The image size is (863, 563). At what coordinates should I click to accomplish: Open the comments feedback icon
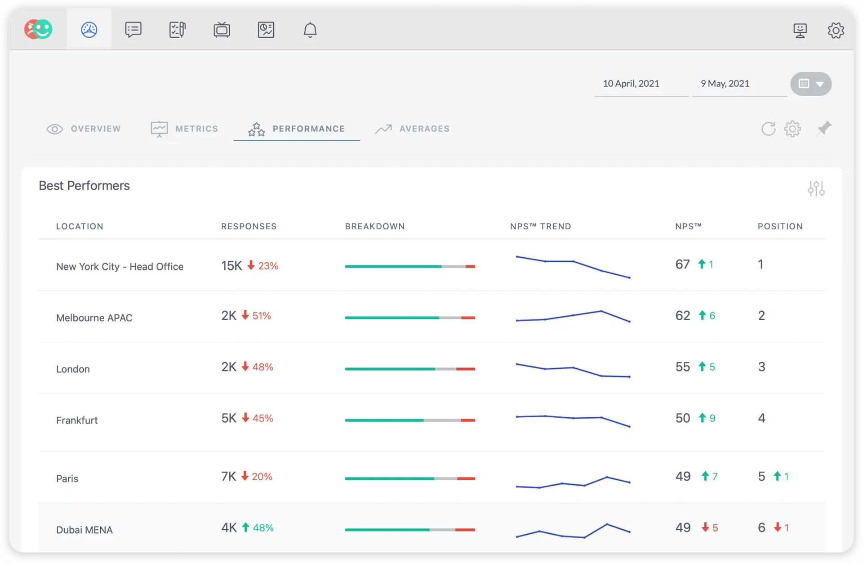[133, 30]
